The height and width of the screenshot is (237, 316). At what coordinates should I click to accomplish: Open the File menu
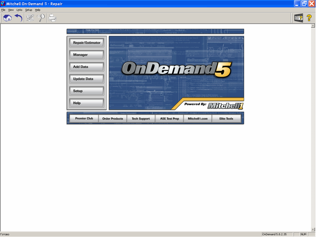3,10
